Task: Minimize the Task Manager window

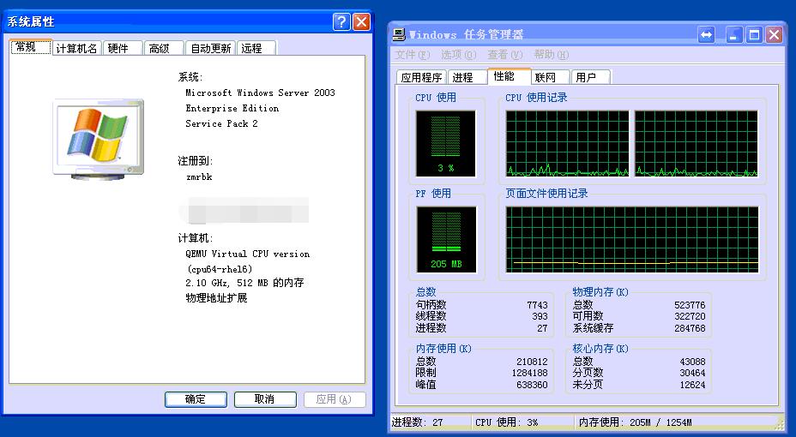Action: 734,35
